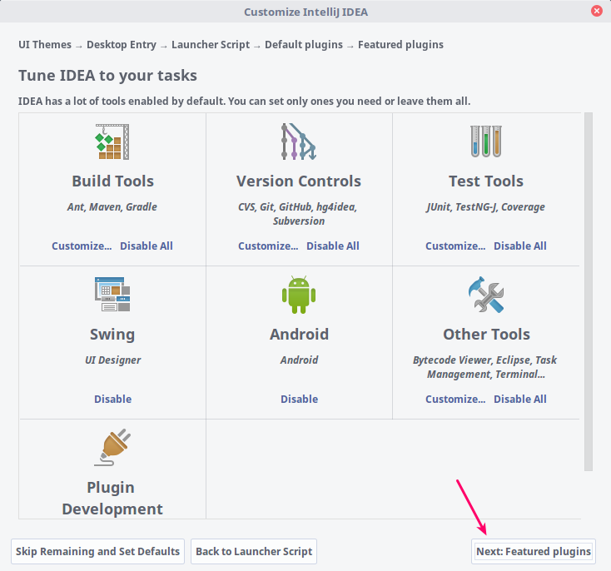Click 'CVS, Git, GitHub, hg4idea, Subversion' text

pos(298,214)
